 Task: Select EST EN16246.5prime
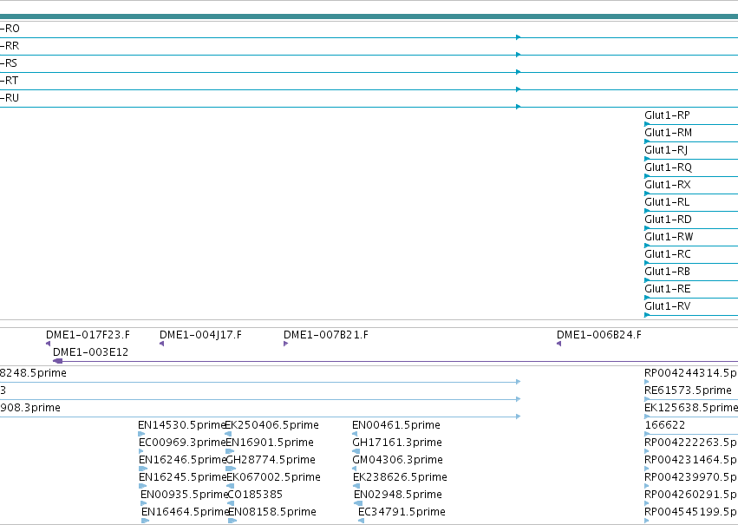[x=183, y=460]
